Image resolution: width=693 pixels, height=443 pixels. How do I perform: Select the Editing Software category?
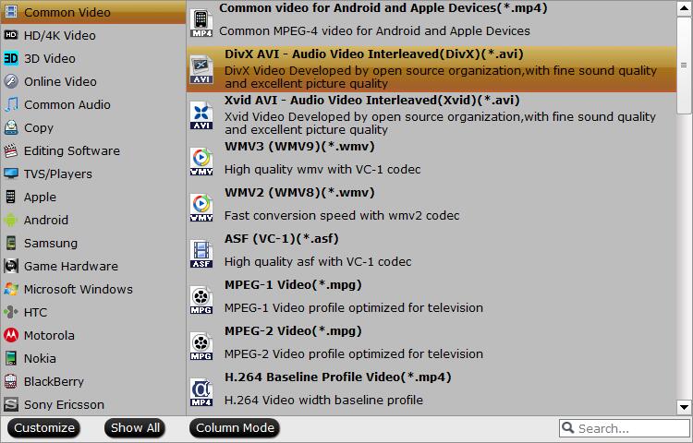[x=71, y=151]
